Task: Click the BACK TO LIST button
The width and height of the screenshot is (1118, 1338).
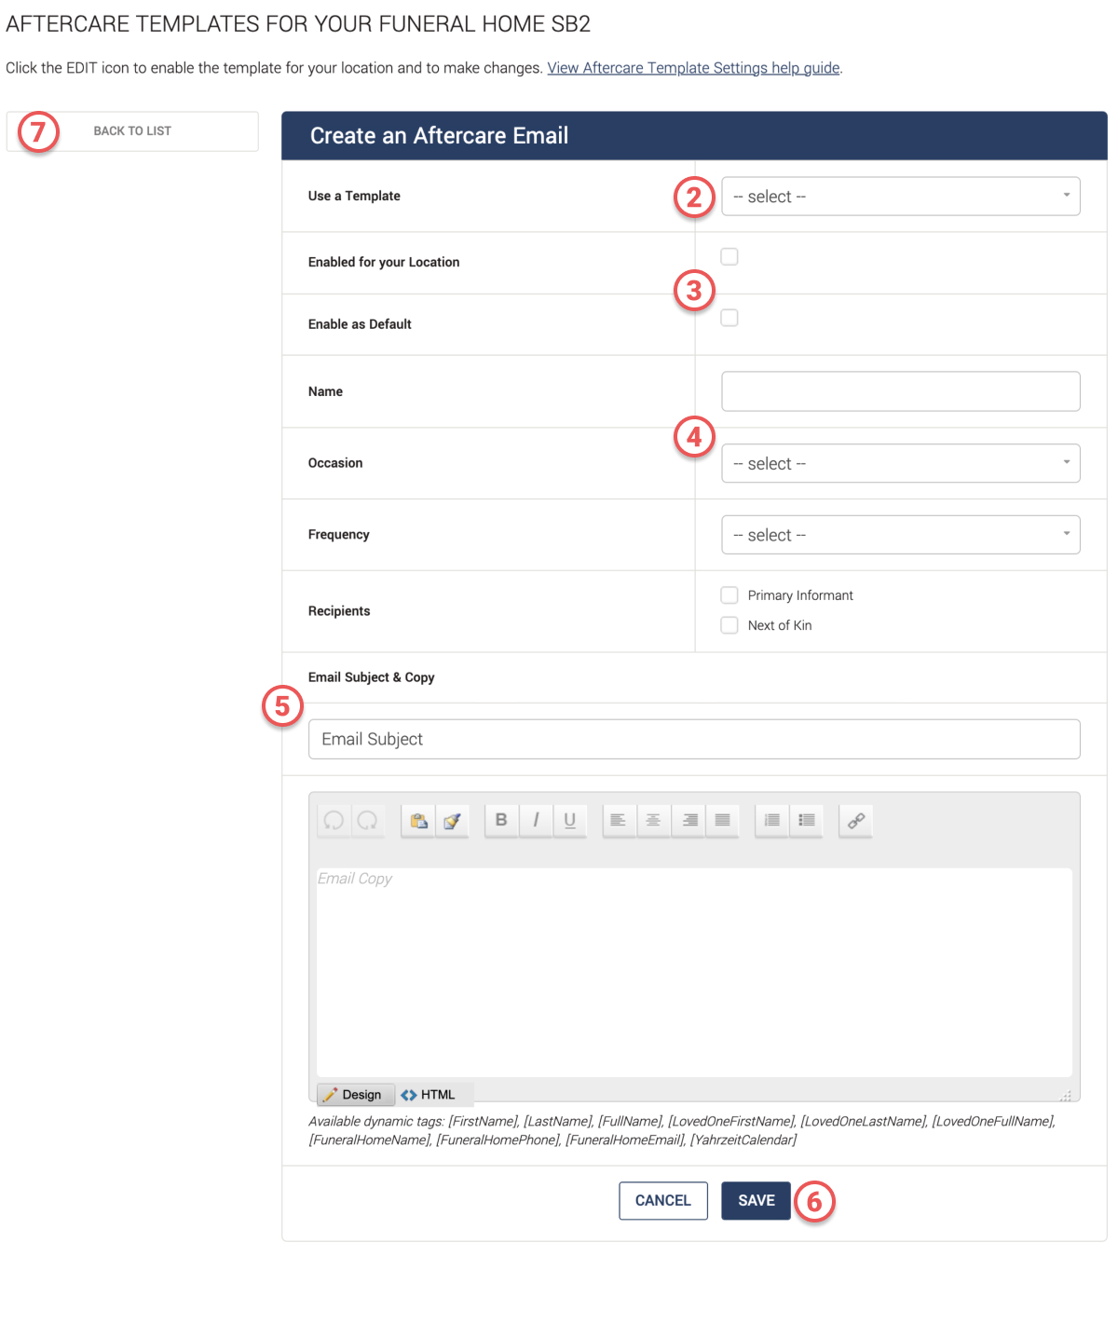Action: [x=132, y=131]
